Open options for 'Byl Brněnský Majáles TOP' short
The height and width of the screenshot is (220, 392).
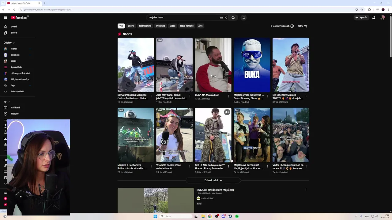pyautogui.click(x=306, y=96)
